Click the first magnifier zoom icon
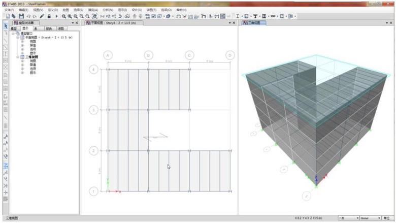Viewport: 396px width, 223px height. point(63,16)
